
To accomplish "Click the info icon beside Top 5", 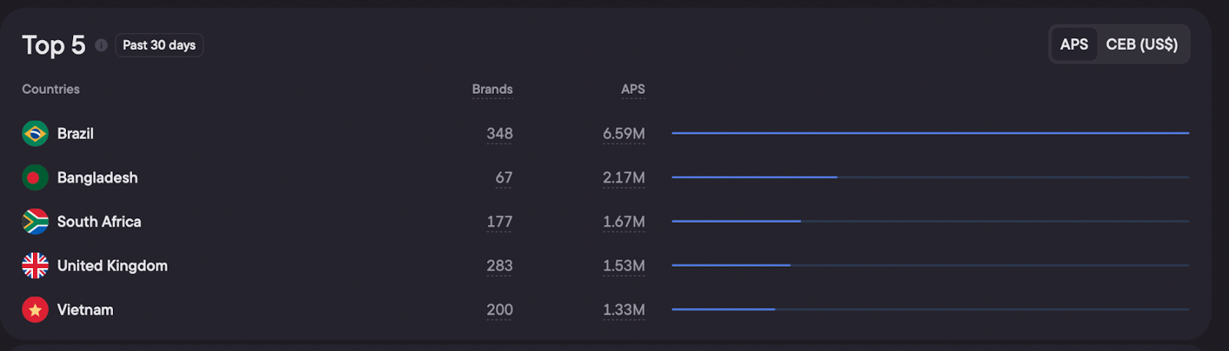I will point(101,45).
